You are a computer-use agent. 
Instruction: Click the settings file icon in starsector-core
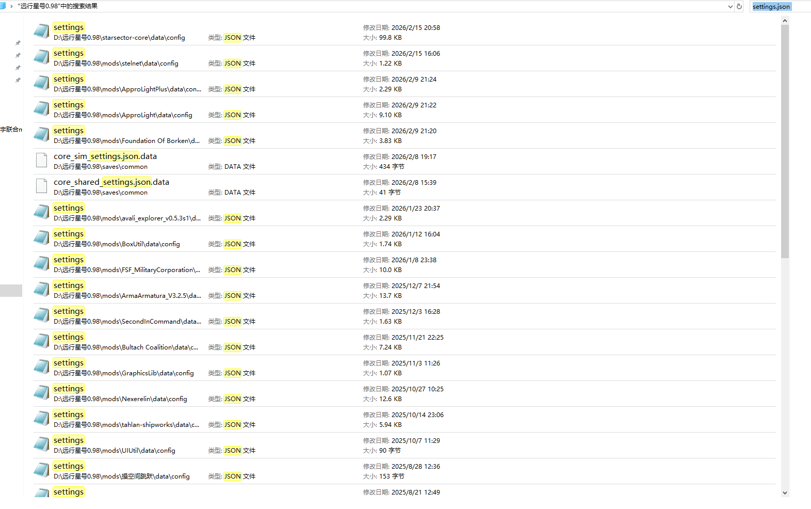click(41, 31)
